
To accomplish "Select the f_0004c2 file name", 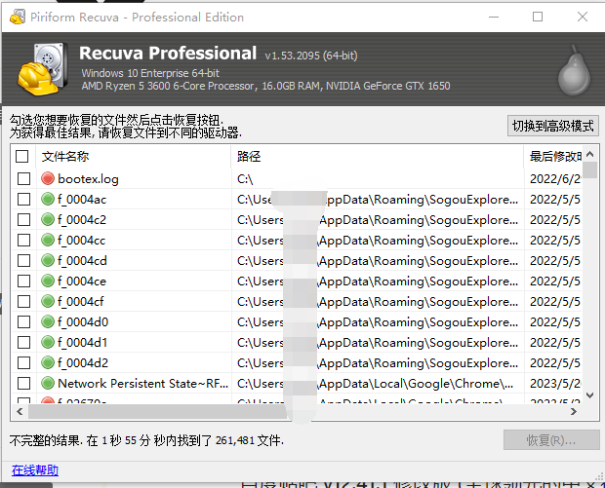I will pos(82,220).
